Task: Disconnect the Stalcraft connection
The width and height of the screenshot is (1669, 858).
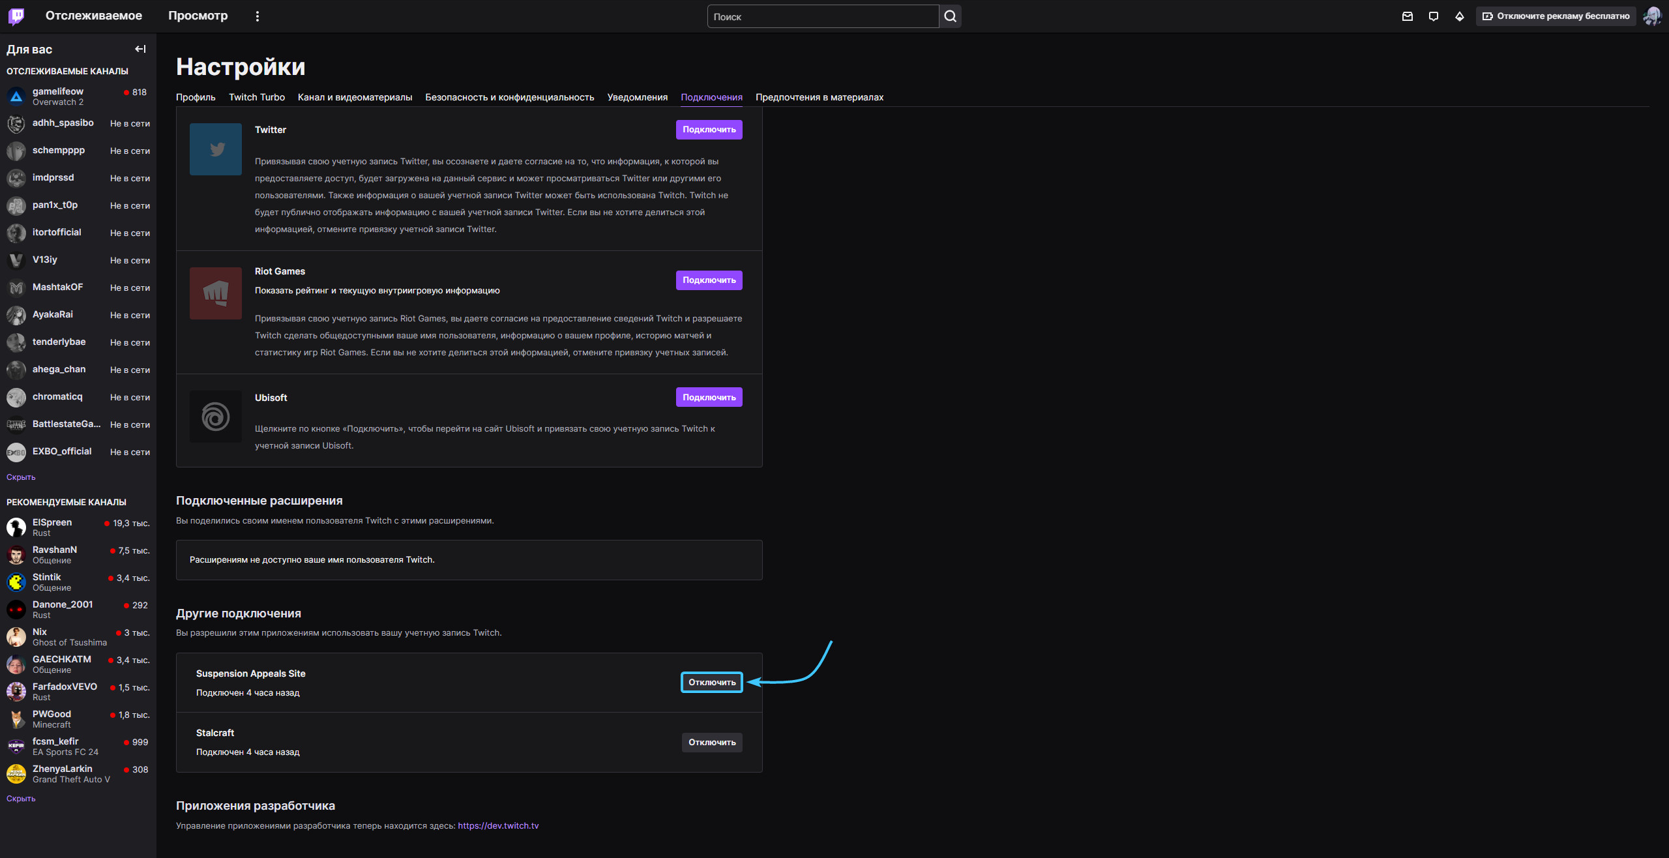Action: 712,743
